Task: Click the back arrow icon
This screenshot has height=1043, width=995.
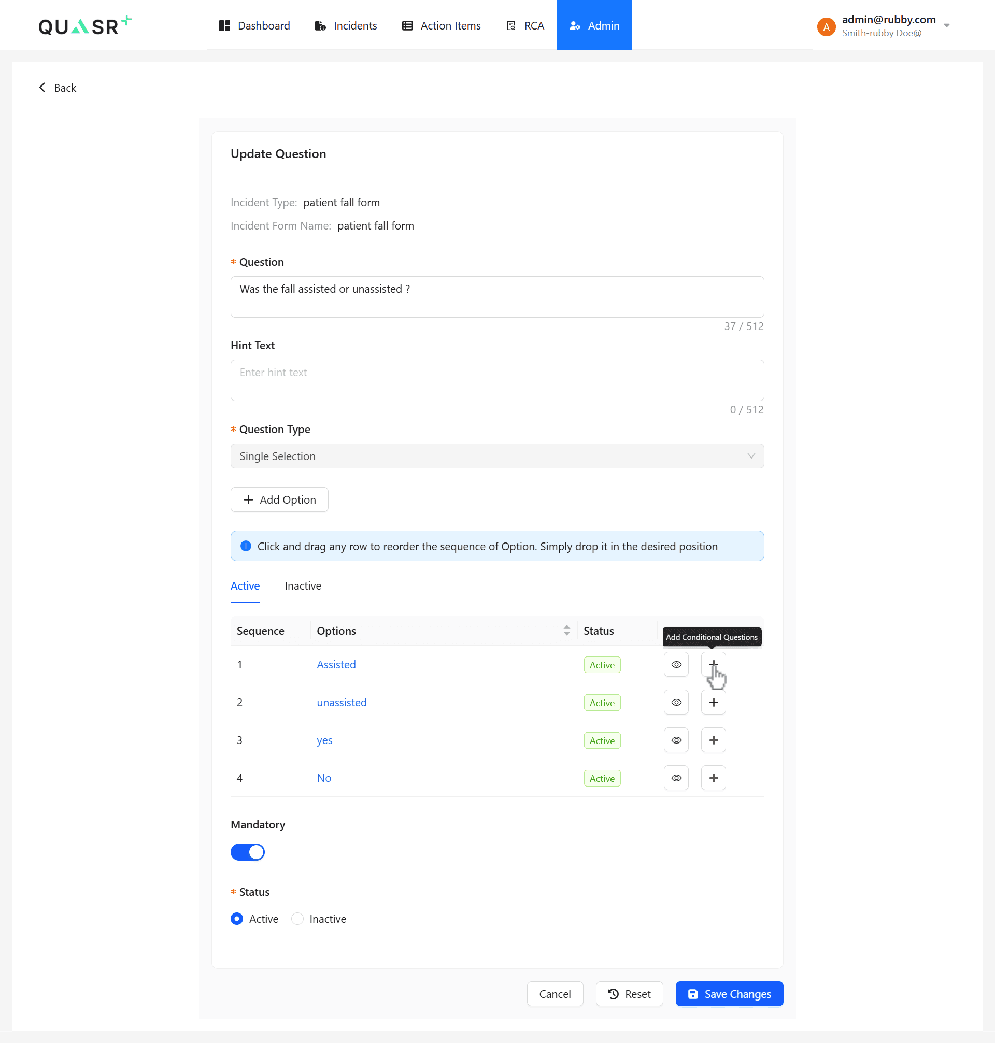Action: [42, 87]
